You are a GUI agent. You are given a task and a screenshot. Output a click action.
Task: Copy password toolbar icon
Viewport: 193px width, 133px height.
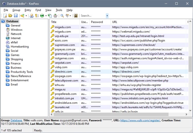point(37,16)
